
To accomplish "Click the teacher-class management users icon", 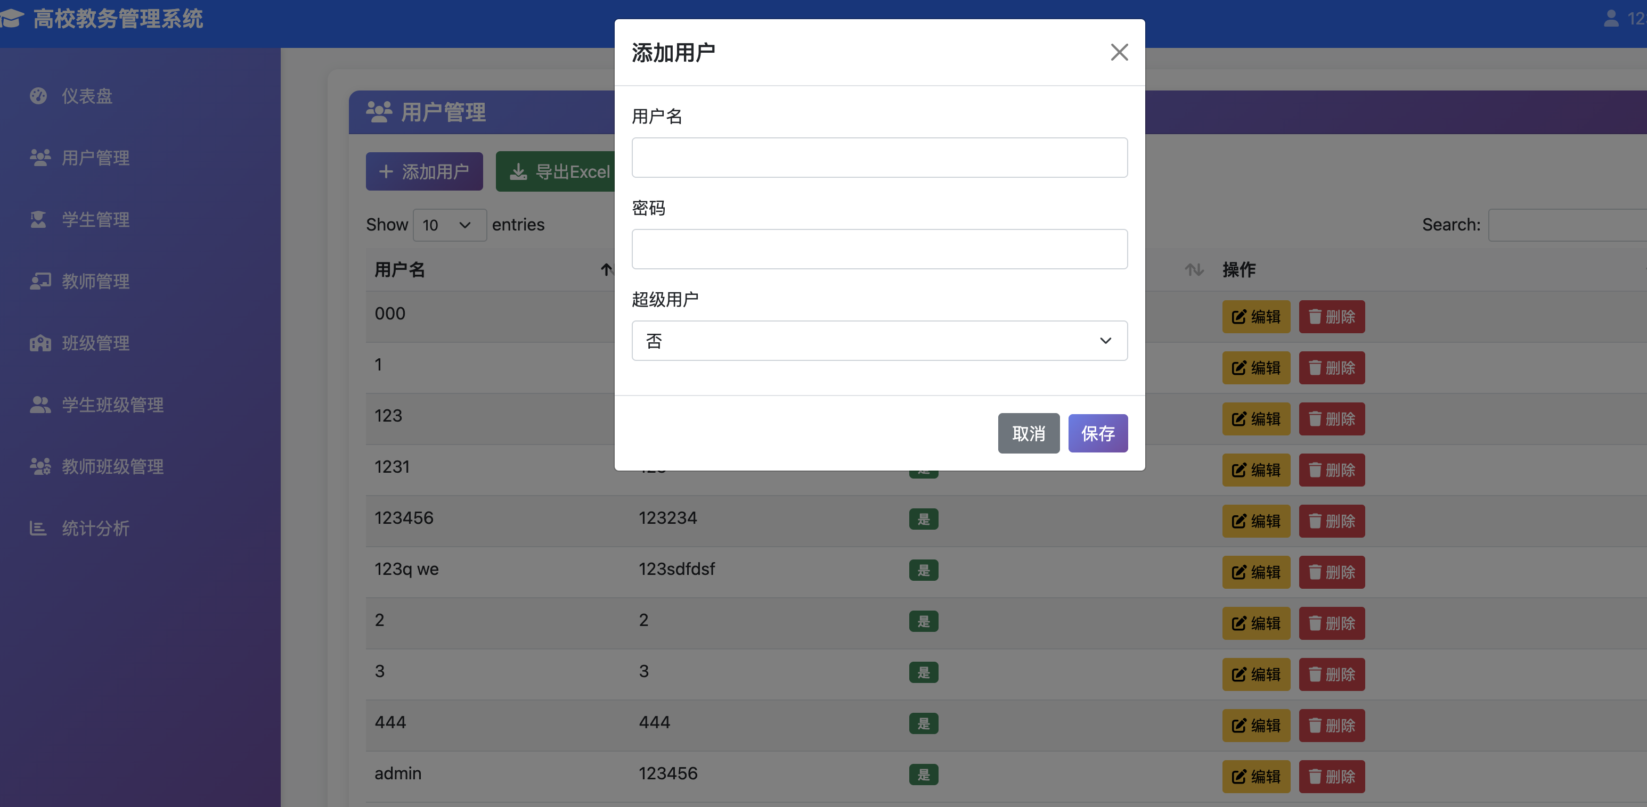I will pos(39,466).
